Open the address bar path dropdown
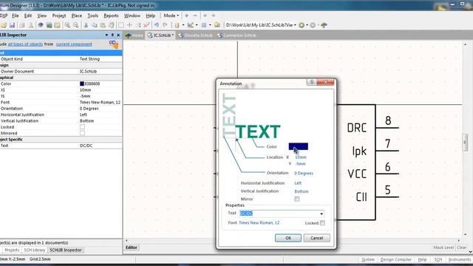The height and width of the screenshot is (266, 473). point(295,25)
